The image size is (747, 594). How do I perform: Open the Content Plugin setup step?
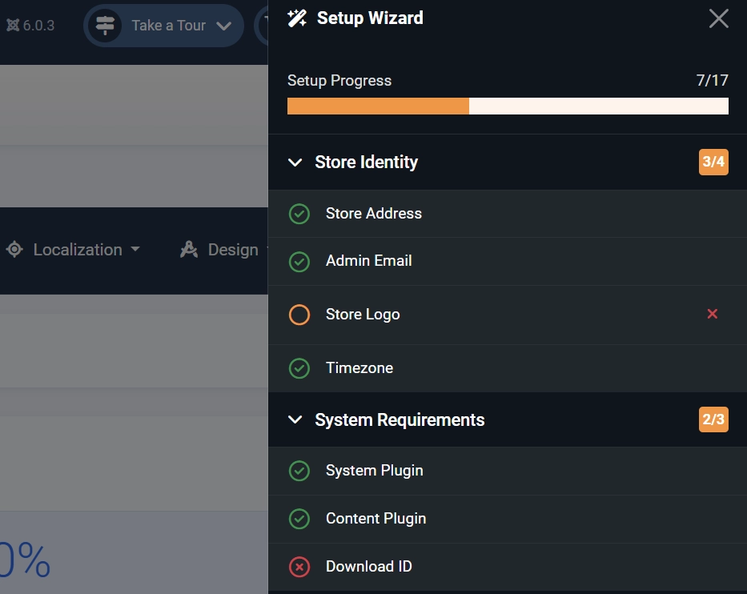[x=508, y=519]
